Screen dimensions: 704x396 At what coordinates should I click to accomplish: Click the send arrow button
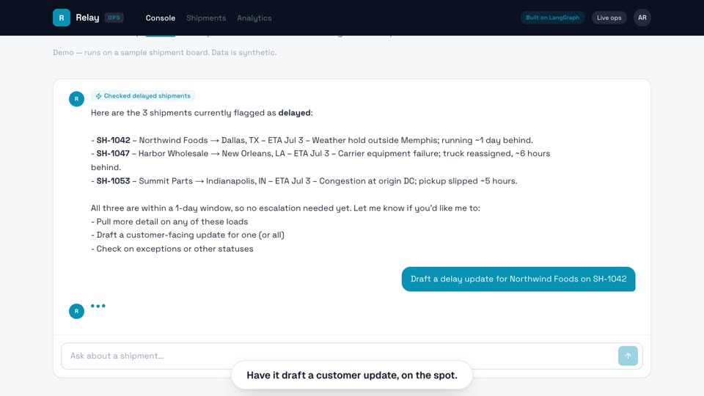coord(628,356)
